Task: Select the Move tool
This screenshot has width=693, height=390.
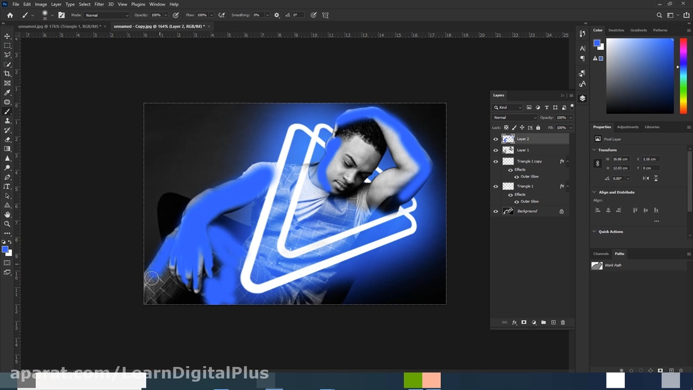Action: point(7,36)
